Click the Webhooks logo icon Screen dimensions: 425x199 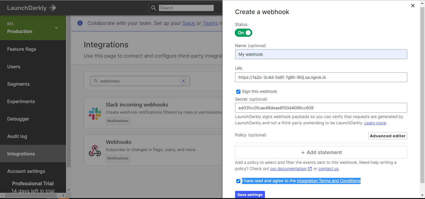tap(95, 151)
